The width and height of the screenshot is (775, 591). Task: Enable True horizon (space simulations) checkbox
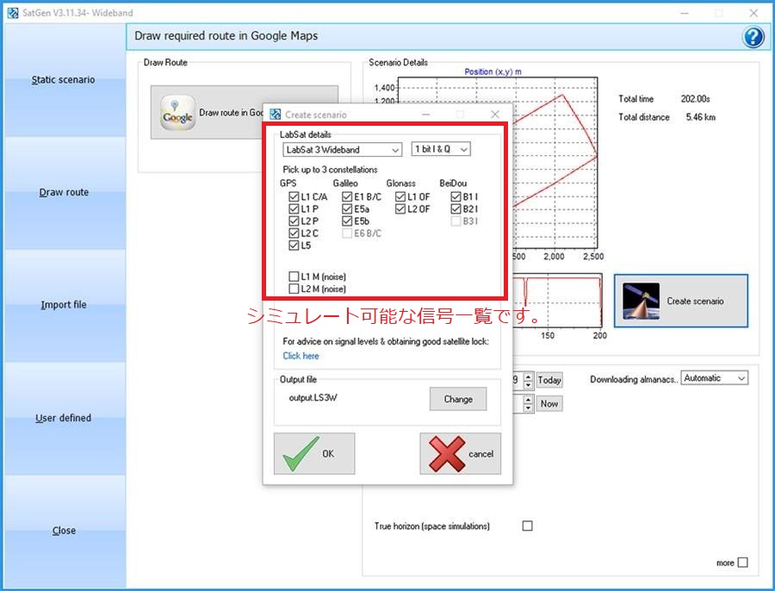(527, 526)
